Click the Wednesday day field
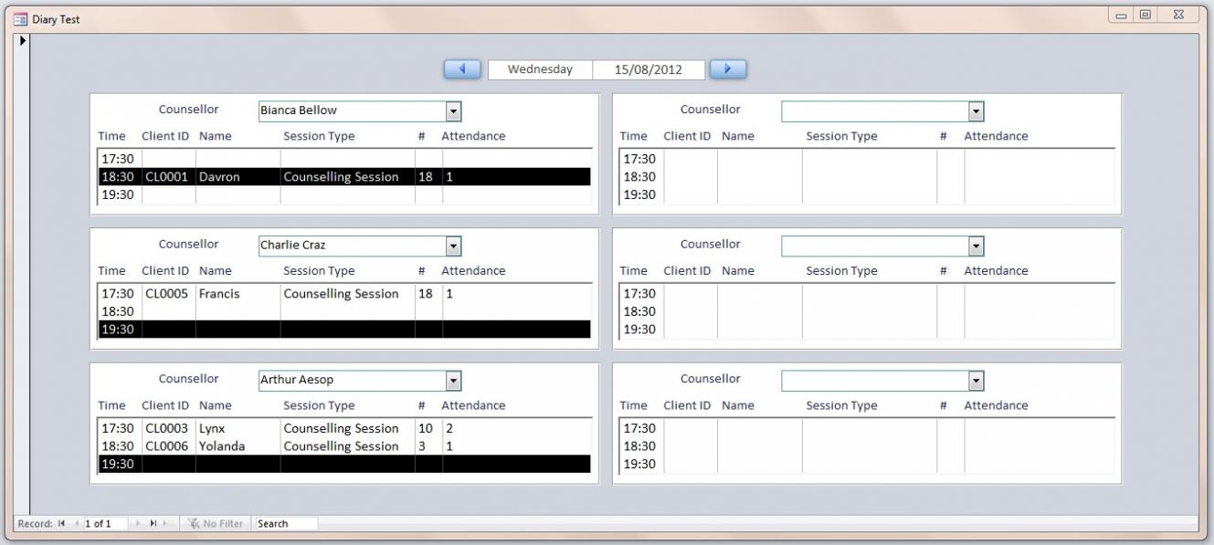This screenshot has width=1214, height=545. pos(540,68)
